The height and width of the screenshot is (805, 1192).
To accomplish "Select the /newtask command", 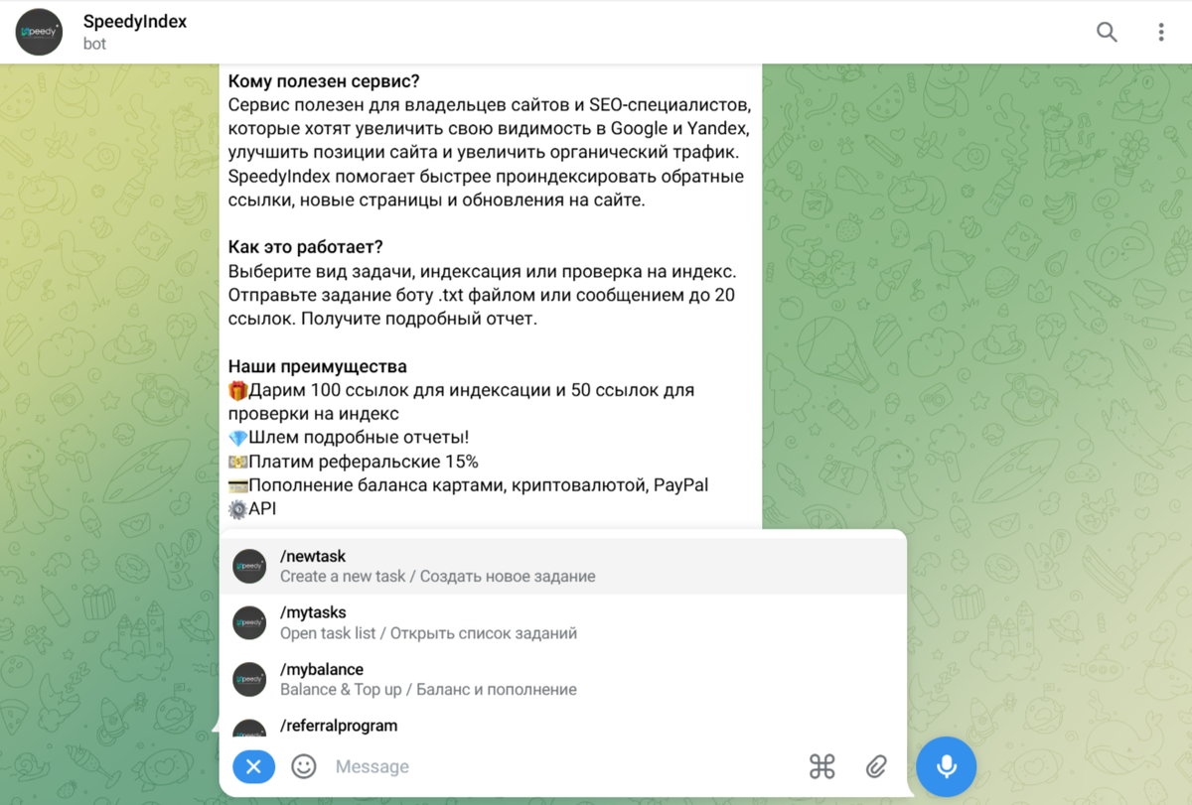I will [x=563, y=566].
